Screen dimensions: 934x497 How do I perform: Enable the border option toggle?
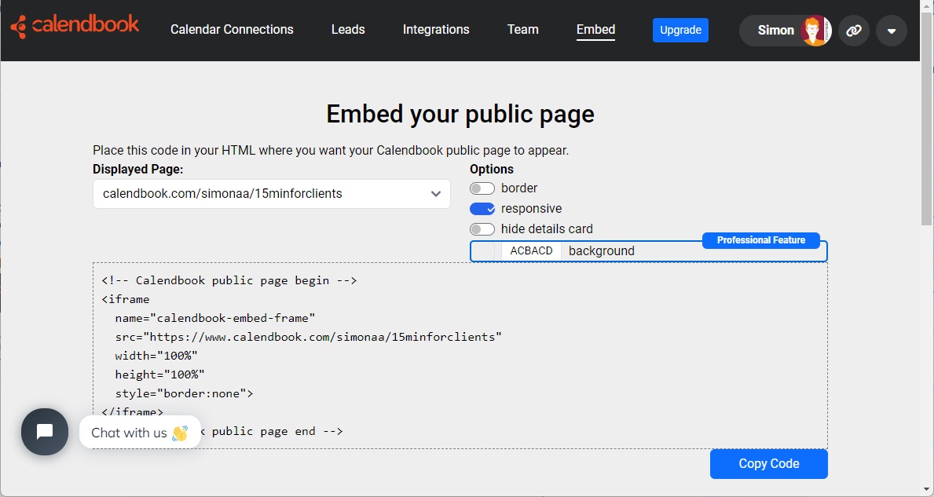pyautogui.click(x=482, y=188)
